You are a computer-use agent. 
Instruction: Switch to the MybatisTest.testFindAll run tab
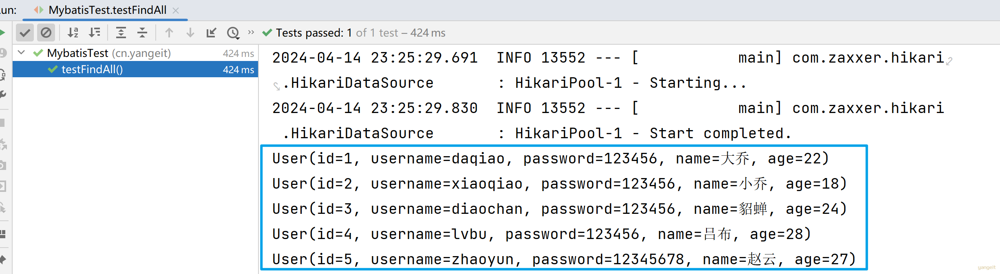[x=107, y=10]
